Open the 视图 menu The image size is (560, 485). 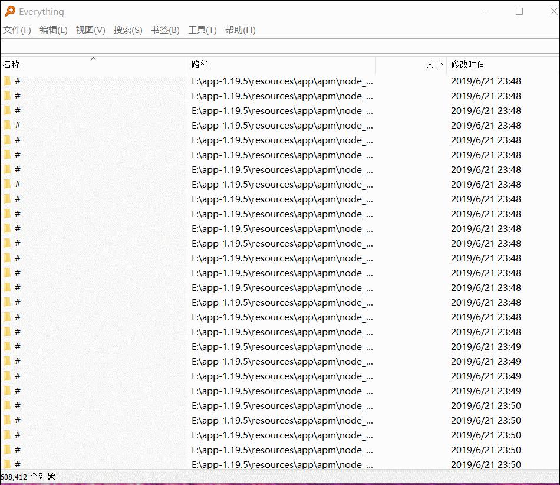coord(91,30)
